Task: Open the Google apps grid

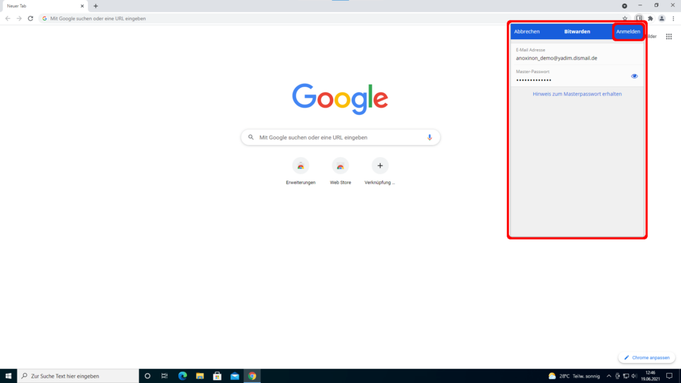Action: [669, 37]
